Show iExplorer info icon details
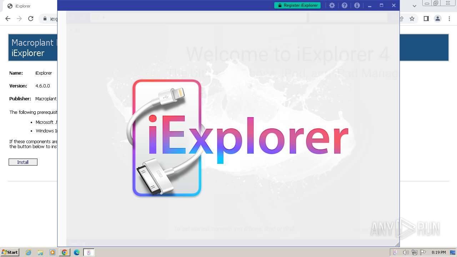457x257 pixels. pyautogui.click(x=357, y=5)
